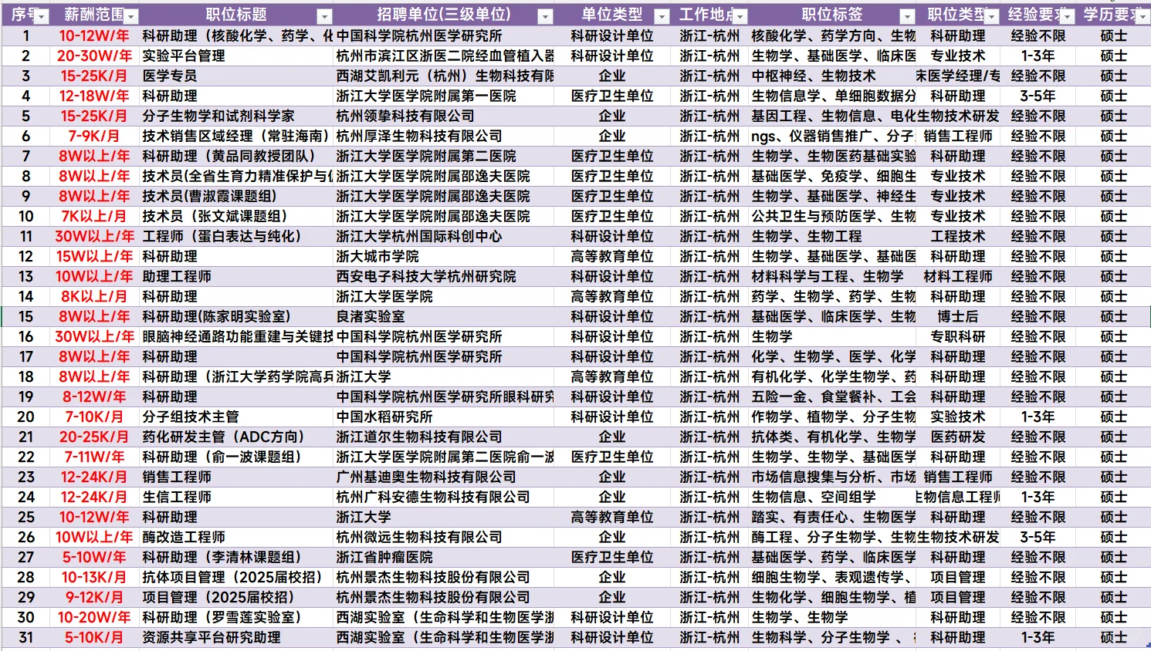Click the salary cell 8-12W/年
This screenshot has width=1151, height=651.
point(94,396)
